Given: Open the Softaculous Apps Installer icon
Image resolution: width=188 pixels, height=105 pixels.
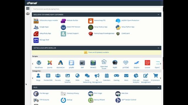Looking at the screenshot, I should [36, 21].
